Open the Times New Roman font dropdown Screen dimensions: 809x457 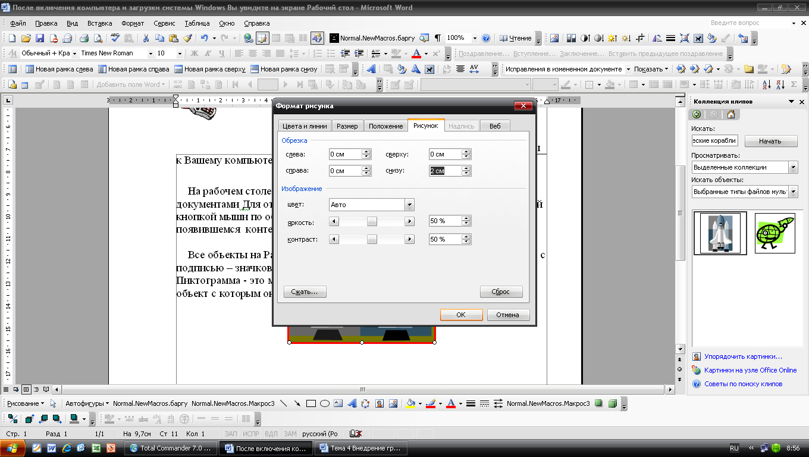[x=150, y=54]
